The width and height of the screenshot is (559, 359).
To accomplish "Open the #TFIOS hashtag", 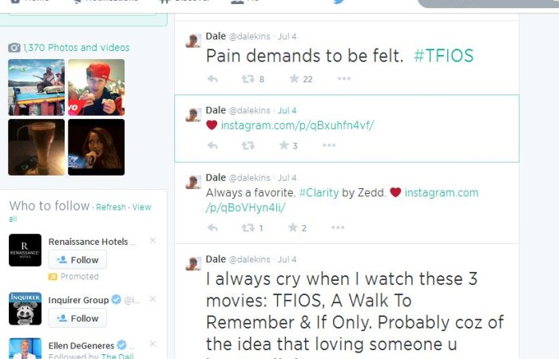I will coord(443,56).
